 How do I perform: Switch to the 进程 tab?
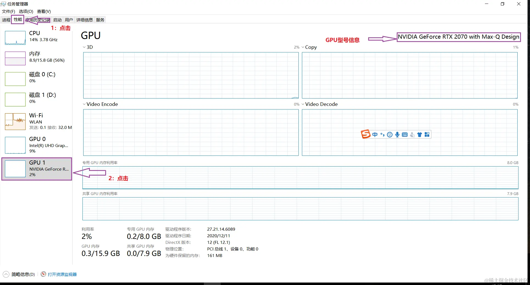click(x=6, y=20)
